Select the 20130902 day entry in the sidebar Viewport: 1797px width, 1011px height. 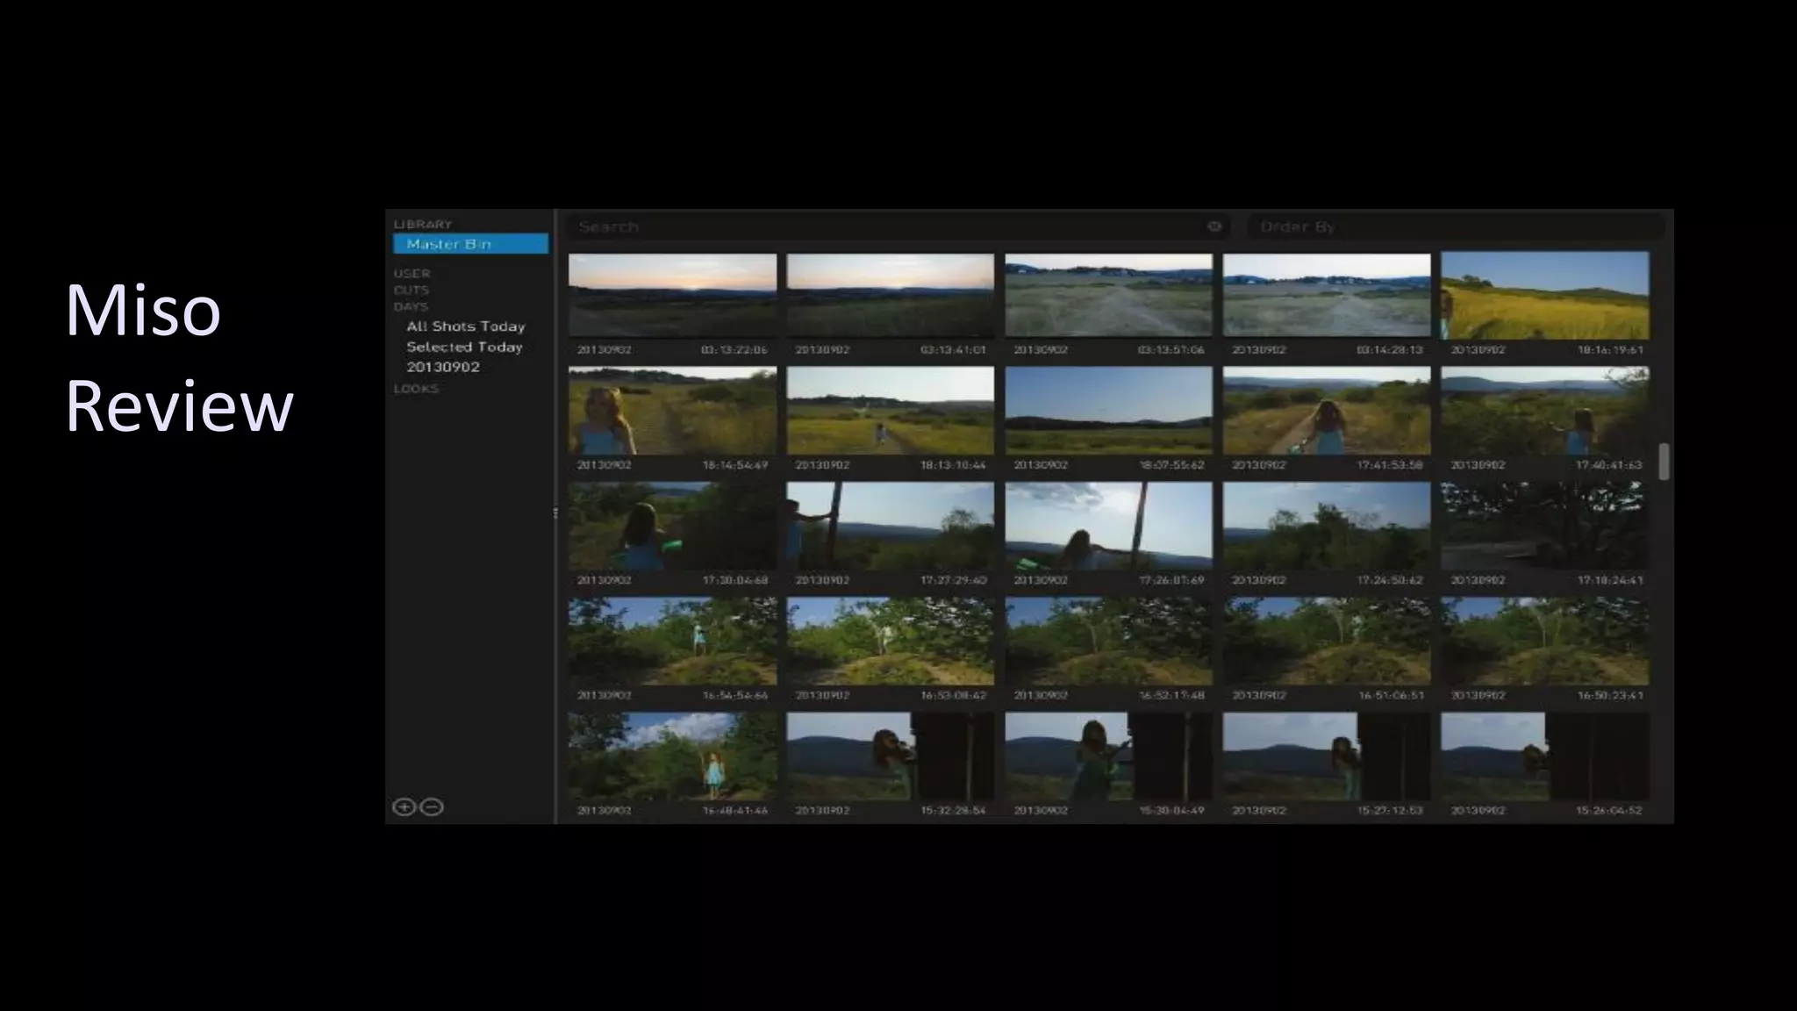pos(443,367)
